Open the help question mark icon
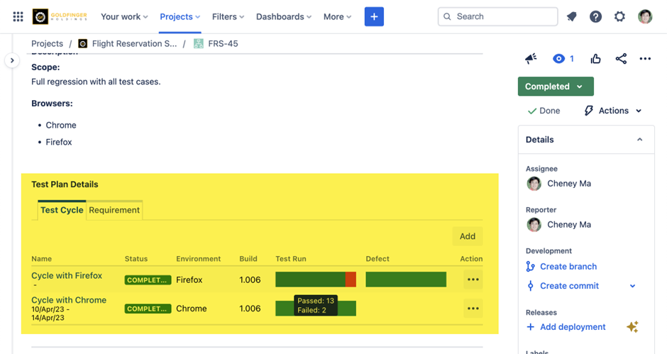Screen dimensions: 667x354 tap(596, 16)
